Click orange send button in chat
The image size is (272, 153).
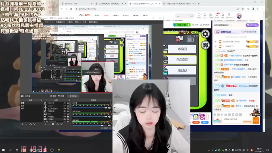[x=256, y=120]
